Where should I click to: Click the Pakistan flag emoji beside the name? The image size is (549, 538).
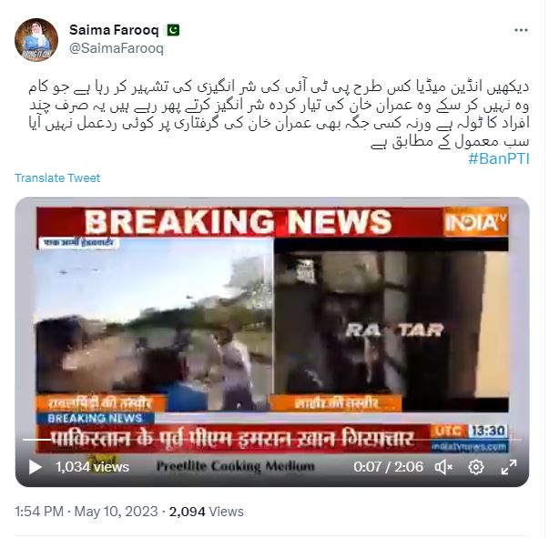173,30
